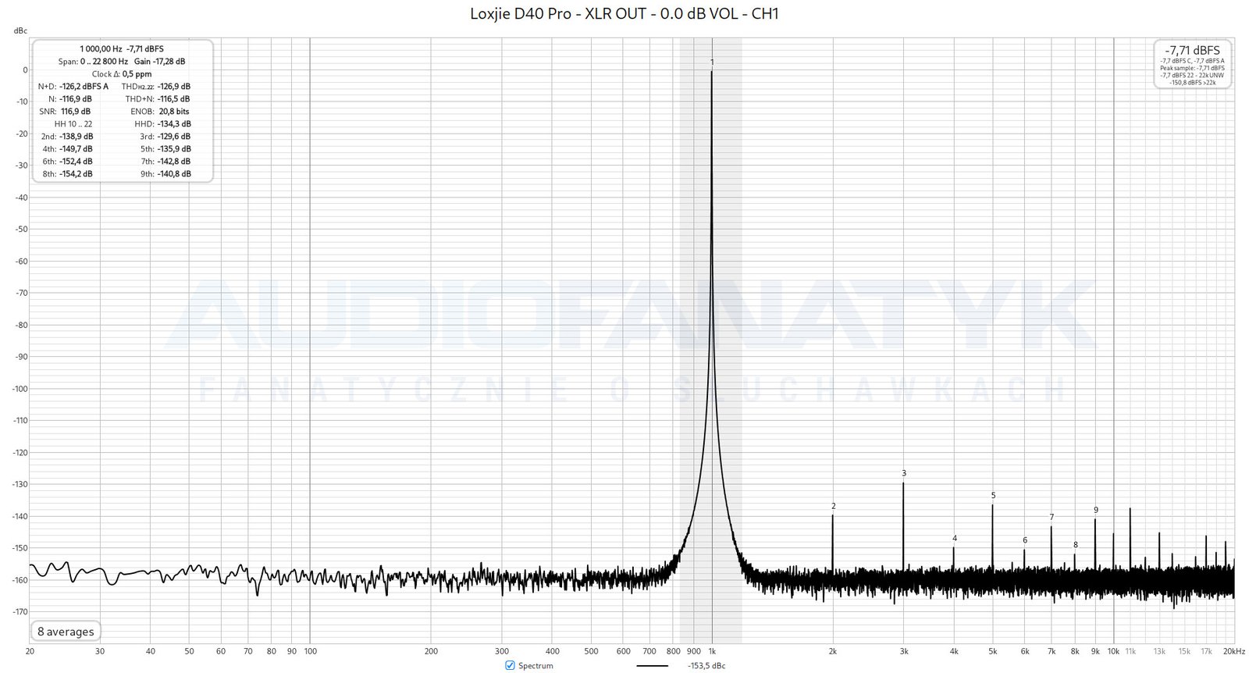
Task: Toggle the Spectrum trace checkbox
Action: (x=510, y=665)
